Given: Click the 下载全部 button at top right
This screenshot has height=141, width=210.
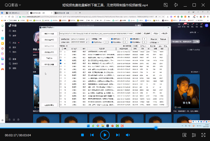Looking at the screenshot, I should pyautogui.click(x=164, y=33).
